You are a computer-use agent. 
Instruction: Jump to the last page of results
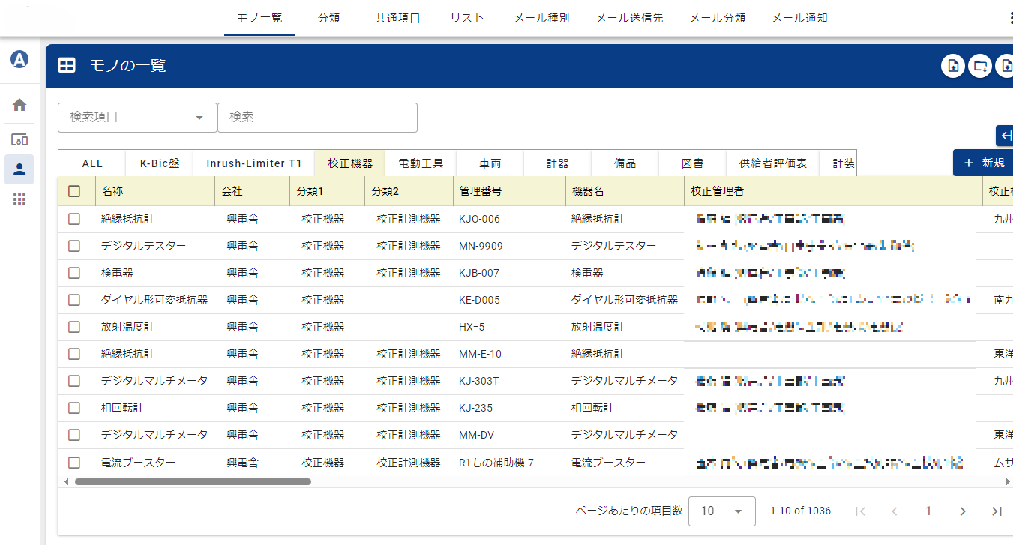coord(997,511)
